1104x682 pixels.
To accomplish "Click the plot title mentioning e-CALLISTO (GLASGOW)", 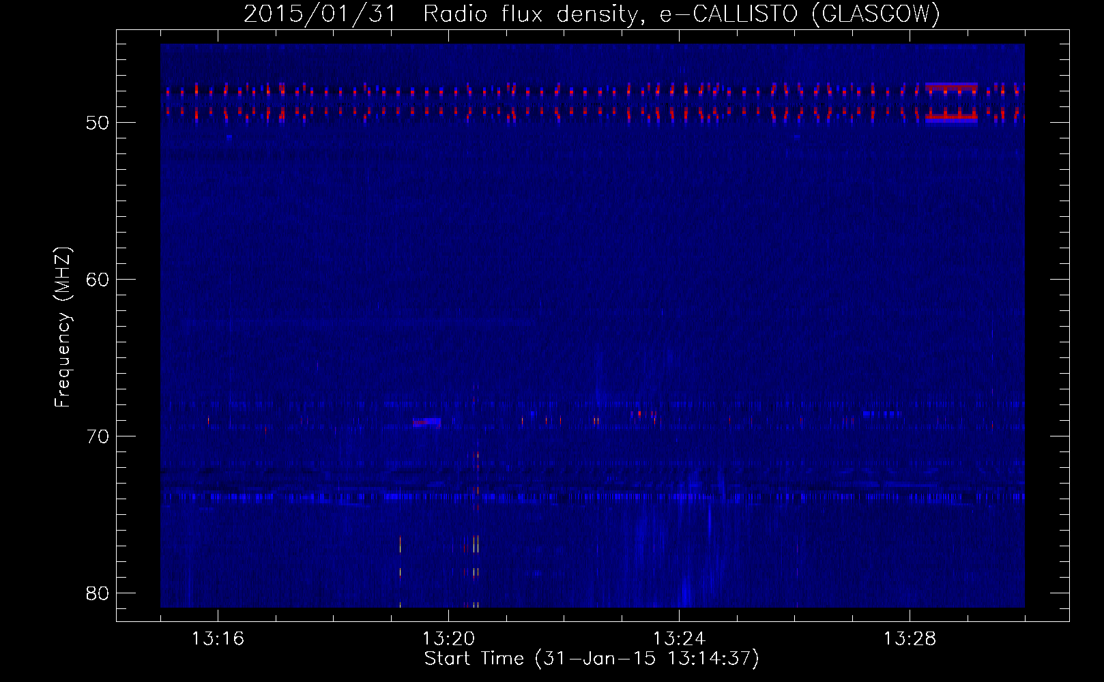I will [x=592, y=14].
